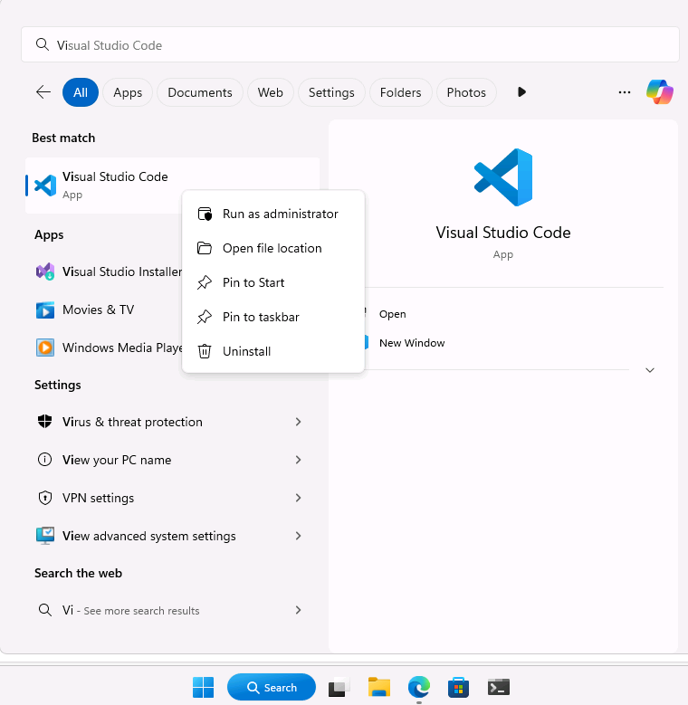Click the Open file location folder icon
This screenshot has width=688, height=705.
(205, 248)
